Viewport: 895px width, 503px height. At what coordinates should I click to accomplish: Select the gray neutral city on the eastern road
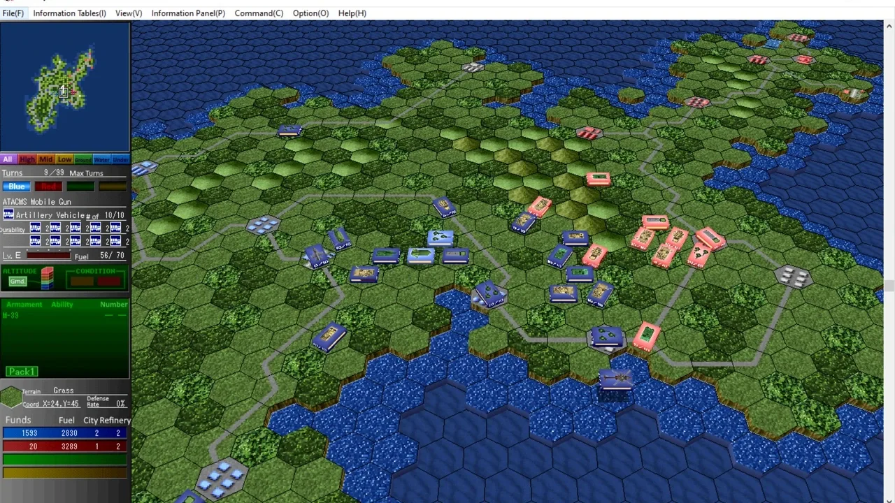[x=794, y=277]
